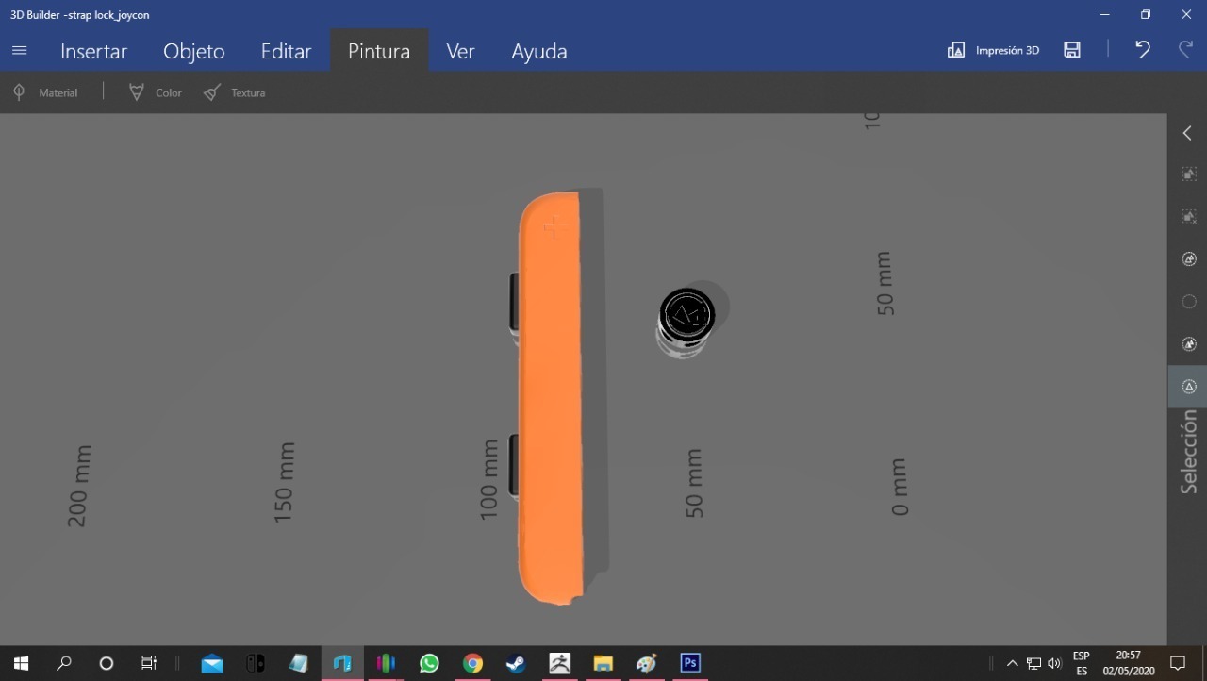Open WhatsApp from the taskbar

tap(429, 663)
